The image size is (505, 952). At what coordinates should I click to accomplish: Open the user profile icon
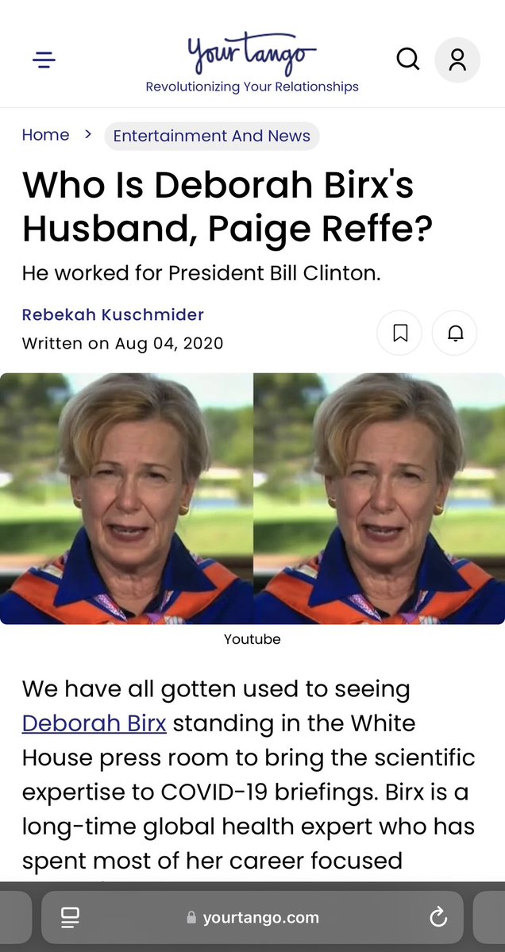(x=457, y=60)
